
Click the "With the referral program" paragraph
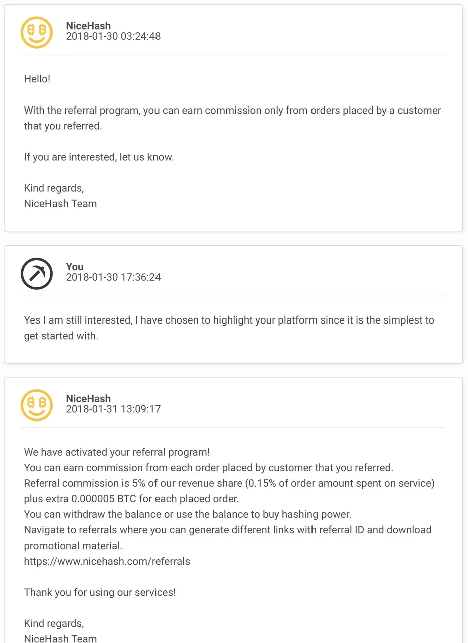[233, 118]
